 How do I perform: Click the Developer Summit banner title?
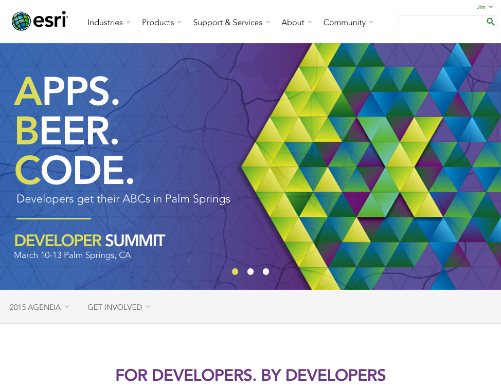[90, 241]
